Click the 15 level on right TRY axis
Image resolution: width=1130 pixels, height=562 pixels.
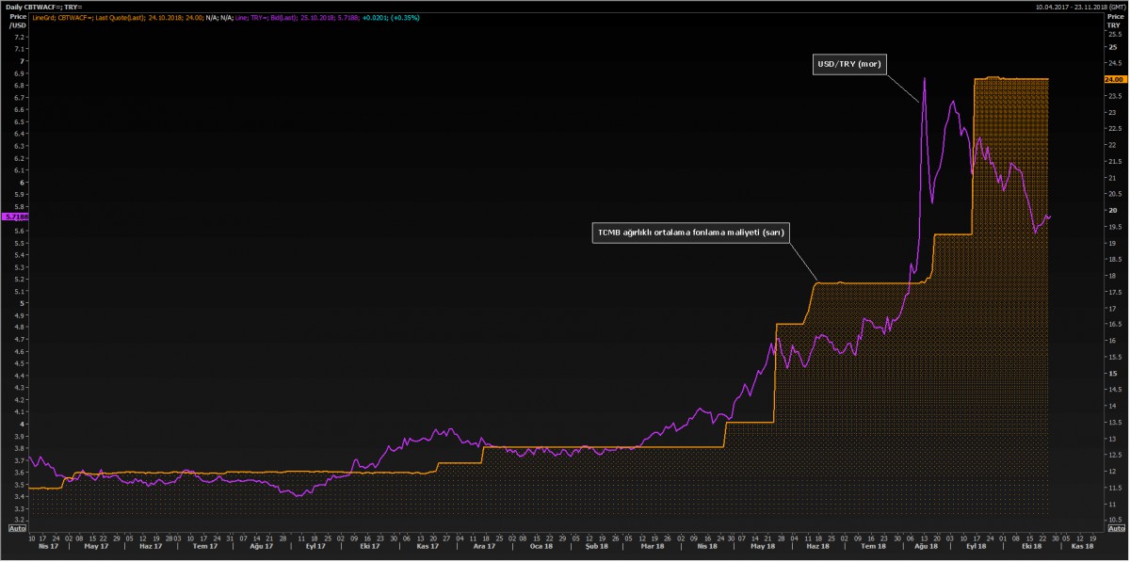point(1111,373)
